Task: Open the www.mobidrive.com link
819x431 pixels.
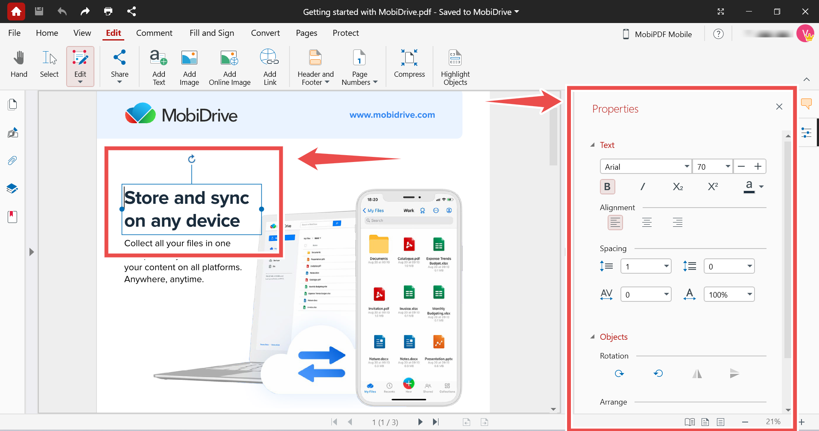Action: click(x=391, y=114)
